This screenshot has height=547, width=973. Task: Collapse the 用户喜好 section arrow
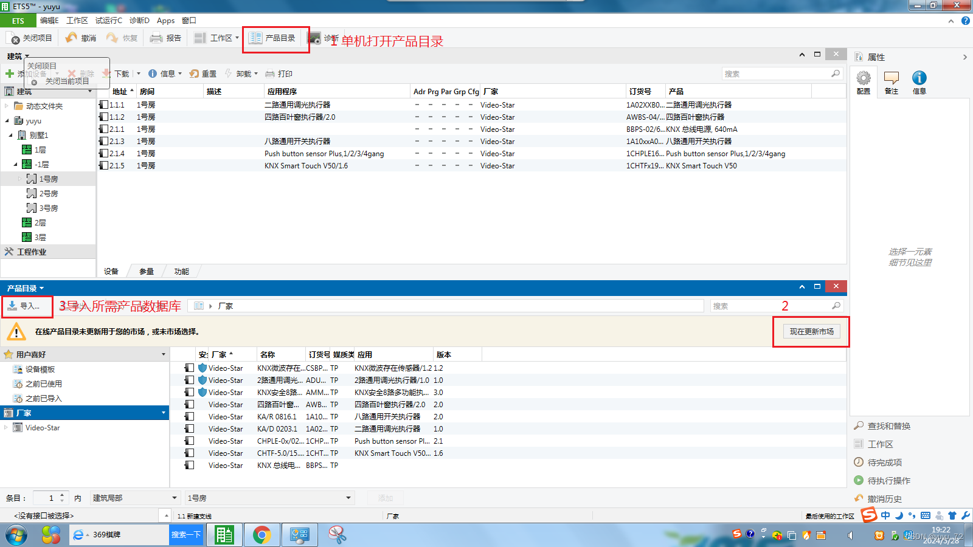pyautogui.click(x=163, y=354)
